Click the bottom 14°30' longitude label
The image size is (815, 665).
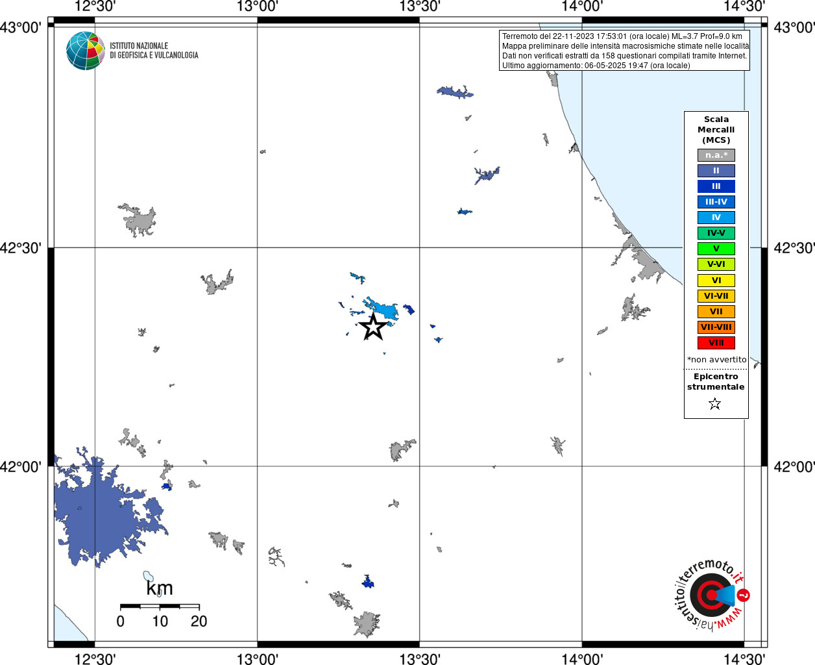click(744, 659)
